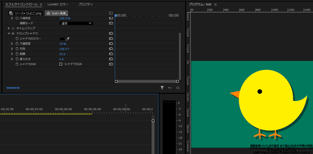The width and height of the screenshot is (313, 154).
Task: Expand the 75 % 不透明度 property
Action: [x=12, y=44]
